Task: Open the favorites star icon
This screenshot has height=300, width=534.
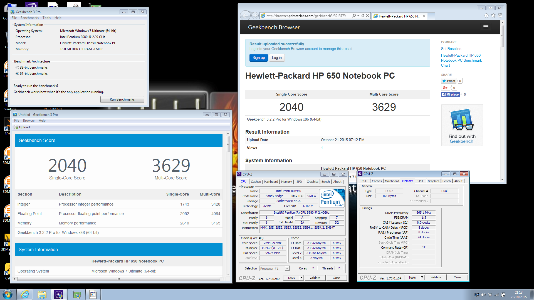Action: [x=493, y=16]
